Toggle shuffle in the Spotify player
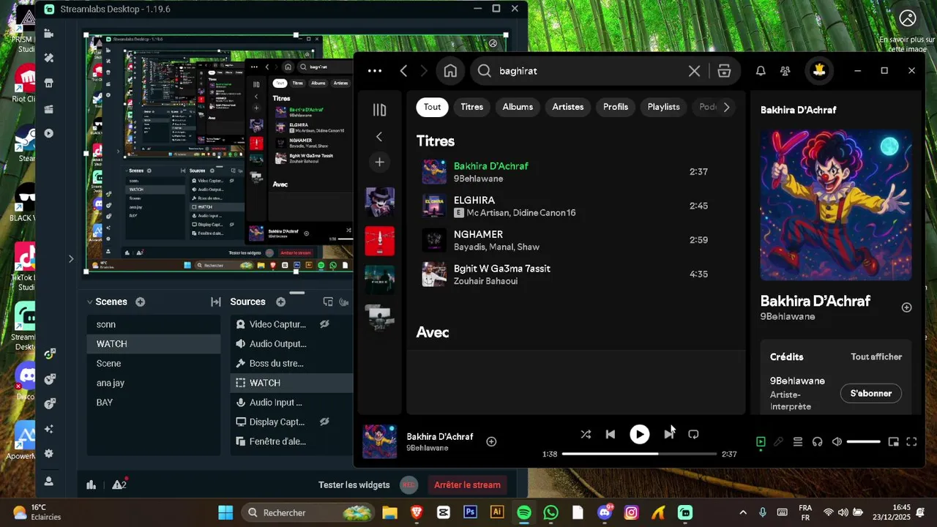Image resolution: width=937 pixels, height=527 pixels. pyautogui.click(x=586, y=434)
